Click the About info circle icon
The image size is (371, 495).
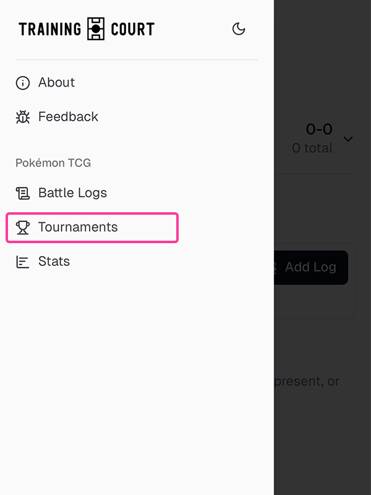click(x=23, y=83)
